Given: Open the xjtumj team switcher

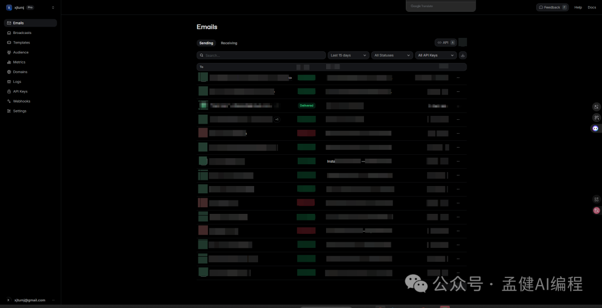Looking at the screenshot, I should pos(30,7).
